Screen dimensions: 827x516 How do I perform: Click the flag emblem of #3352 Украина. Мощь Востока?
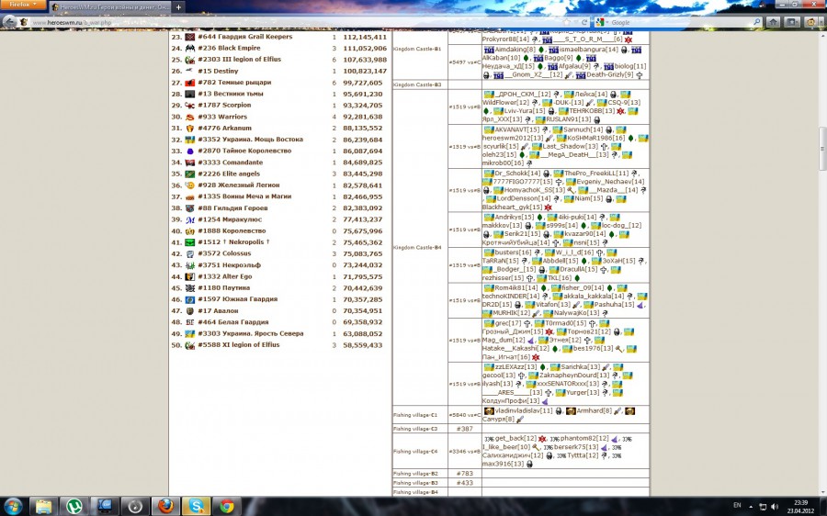coord(189,140)
